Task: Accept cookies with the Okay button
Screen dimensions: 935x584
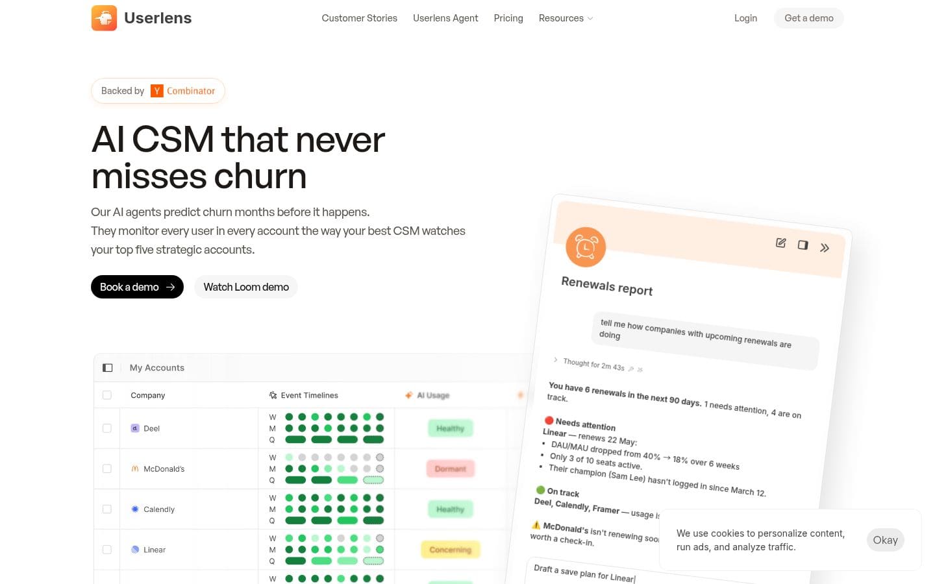Action: [885, 540]
